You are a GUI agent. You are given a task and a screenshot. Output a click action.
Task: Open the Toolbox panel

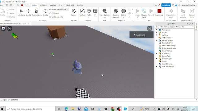[x=83, y=12]
